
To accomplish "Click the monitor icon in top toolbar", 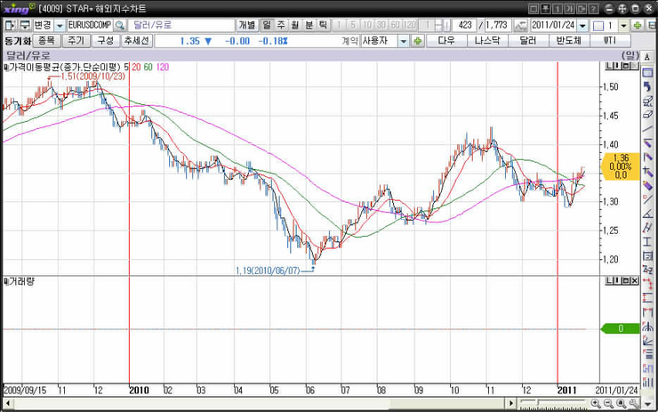I will pos(25,25).
